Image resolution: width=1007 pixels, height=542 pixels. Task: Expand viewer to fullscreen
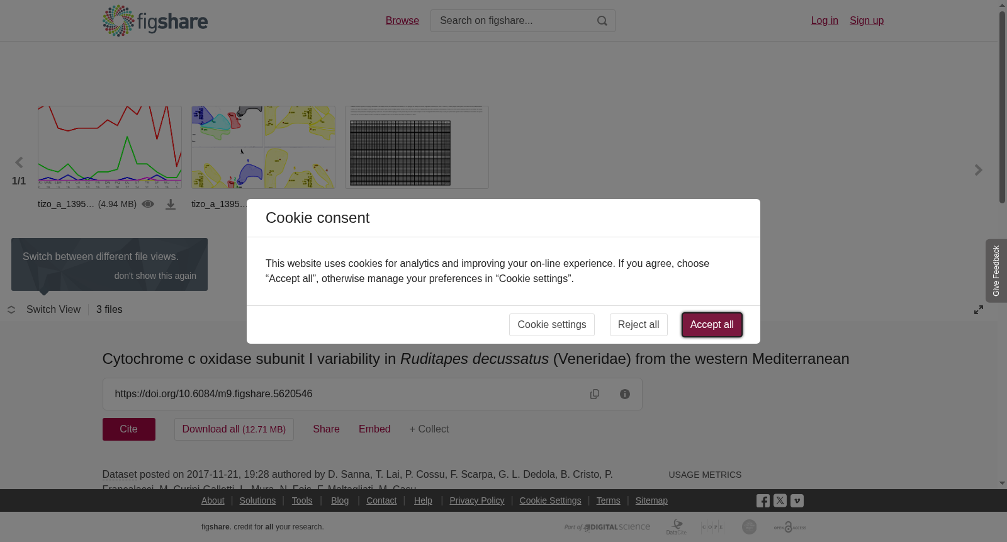pyautogui.click(x=979, y=310)
